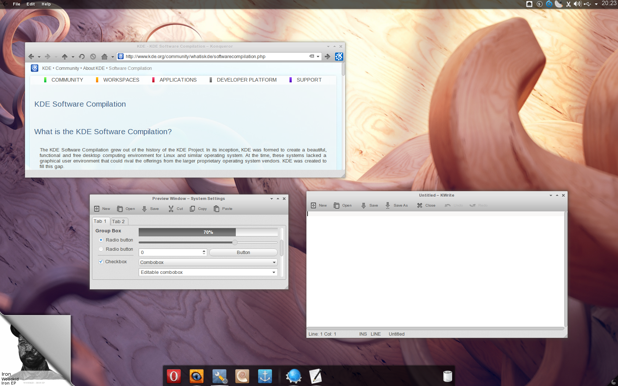Open the File menu
The width and height of the screenshot is (618, 386).
click(x=17, y=4)
